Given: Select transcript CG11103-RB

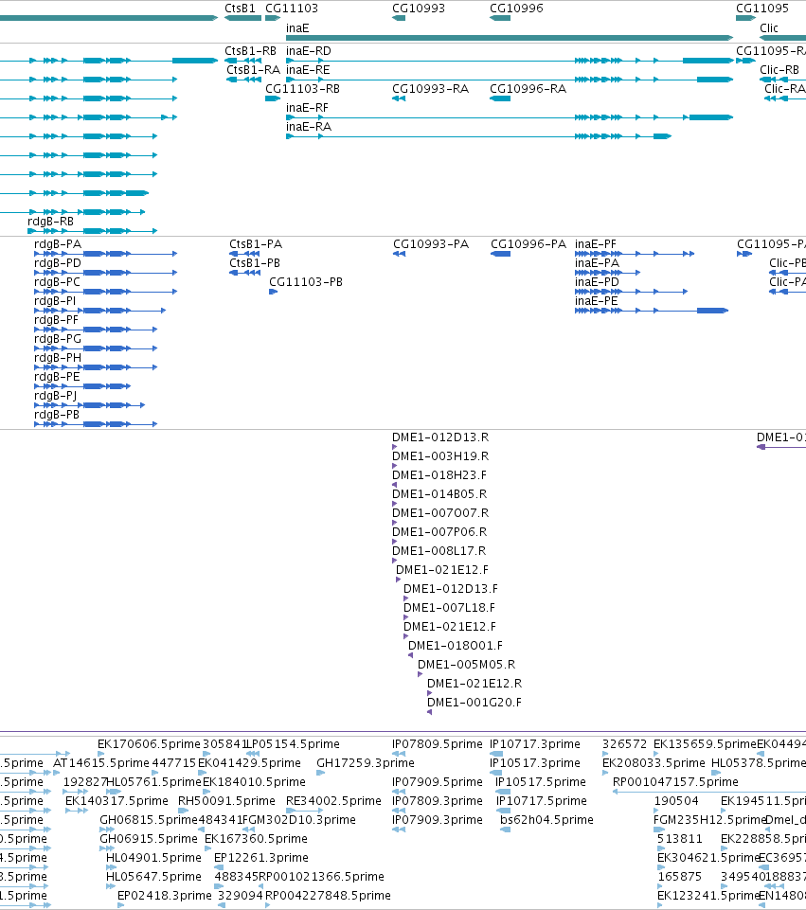Looking at the screenshot, I should click(x=273, y=98).
